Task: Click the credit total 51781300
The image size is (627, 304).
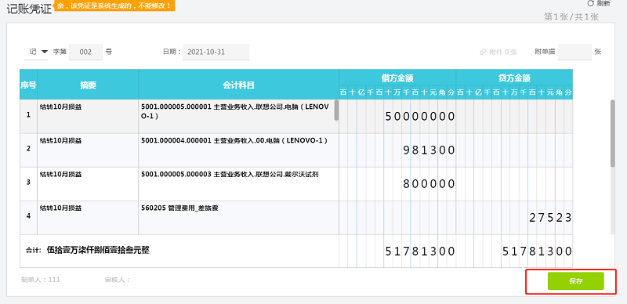Action: 537,252
